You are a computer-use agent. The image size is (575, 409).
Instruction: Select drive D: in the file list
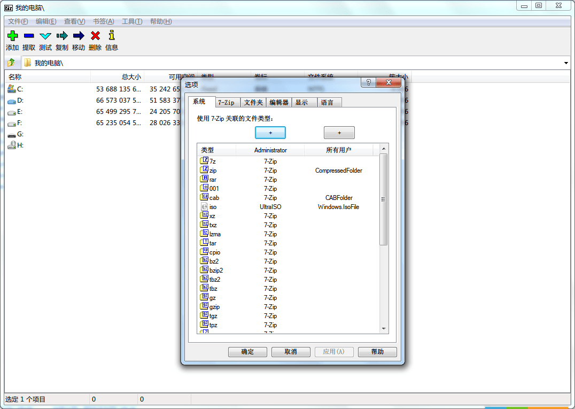[x=20, y=101]
